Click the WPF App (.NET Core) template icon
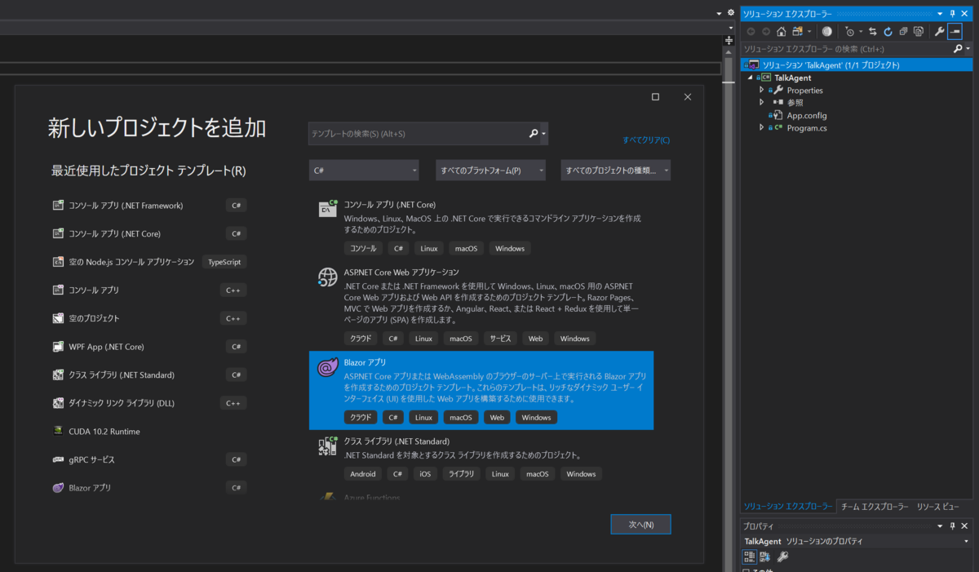Screen dimensions: 979x572 (58, 347)
